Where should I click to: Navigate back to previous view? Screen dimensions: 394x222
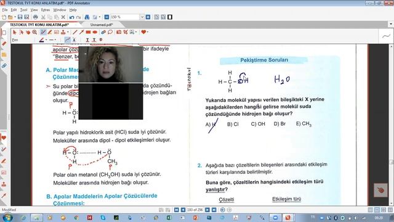point(222,210)
